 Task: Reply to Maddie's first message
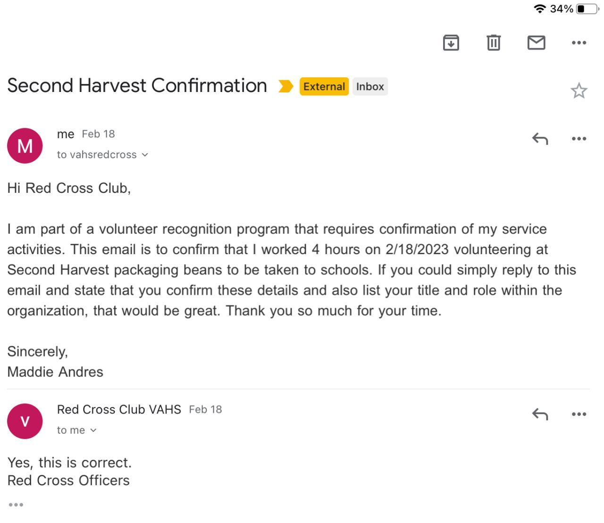point(540,139)
